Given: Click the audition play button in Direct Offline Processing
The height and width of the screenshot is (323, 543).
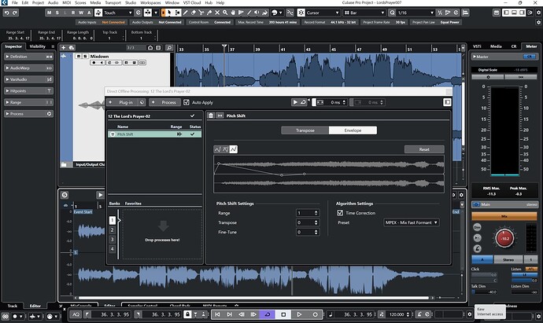Looking at the screenshot, I should click(295, 102).
